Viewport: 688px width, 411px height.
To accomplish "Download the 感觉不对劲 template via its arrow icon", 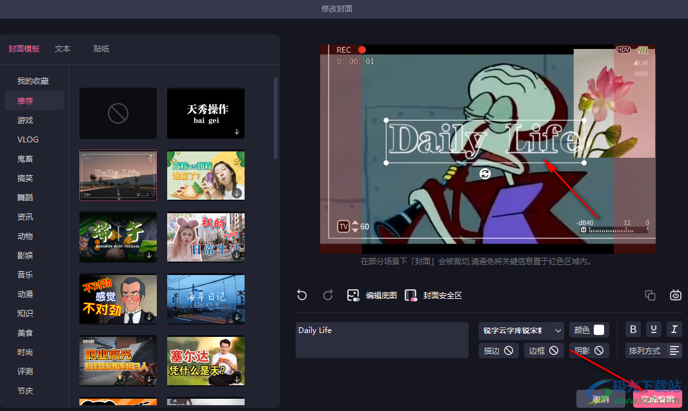I will 149,317.
